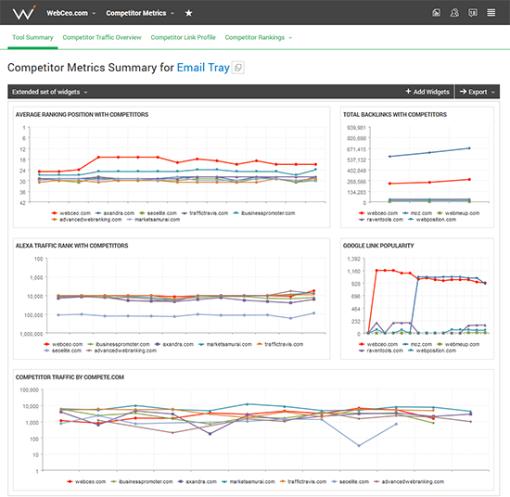Open the book-shaped guide icon
510x497 pixels.
[x=473, y=13]
